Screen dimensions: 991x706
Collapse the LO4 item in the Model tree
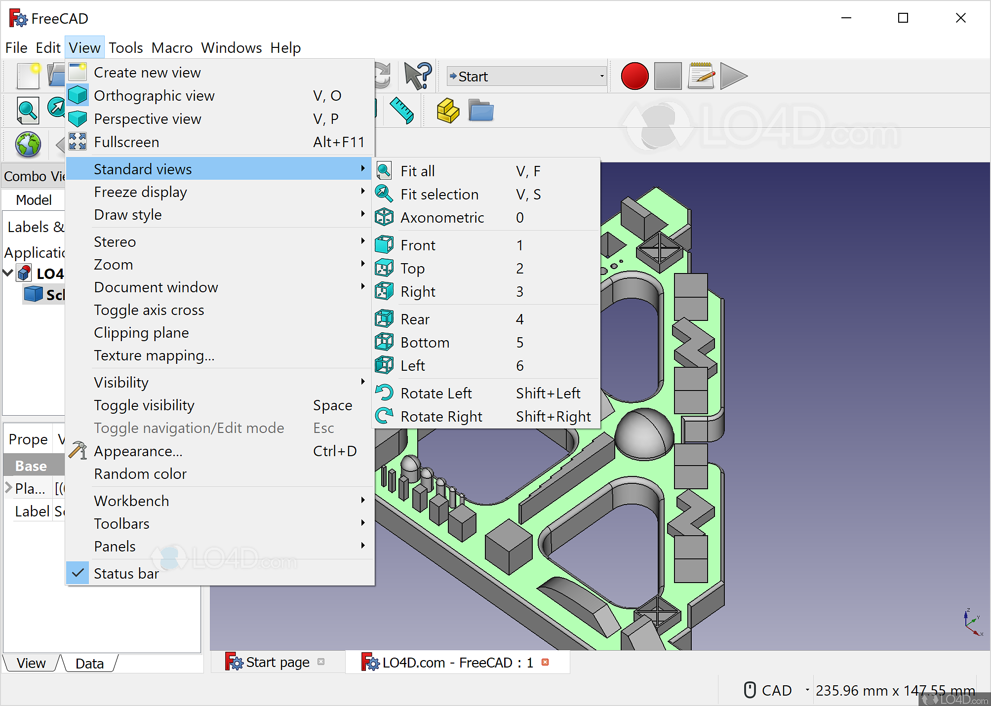(x=7, y=273)
